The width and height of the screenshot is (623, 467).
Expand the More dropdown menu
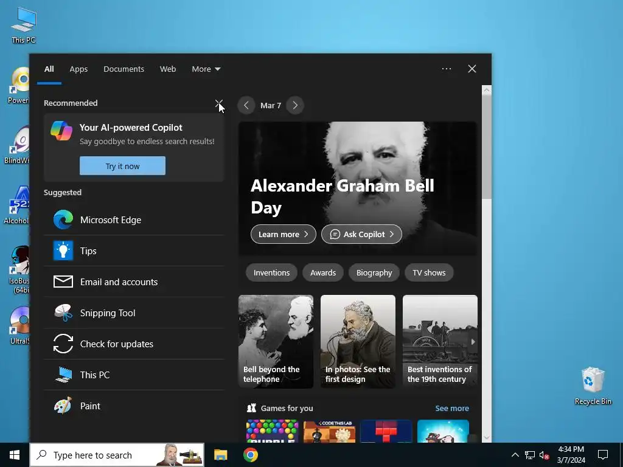point(206,69)
